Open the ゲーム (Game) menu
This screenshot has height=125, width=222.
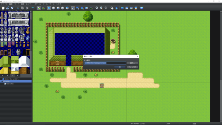coord(52,4)
